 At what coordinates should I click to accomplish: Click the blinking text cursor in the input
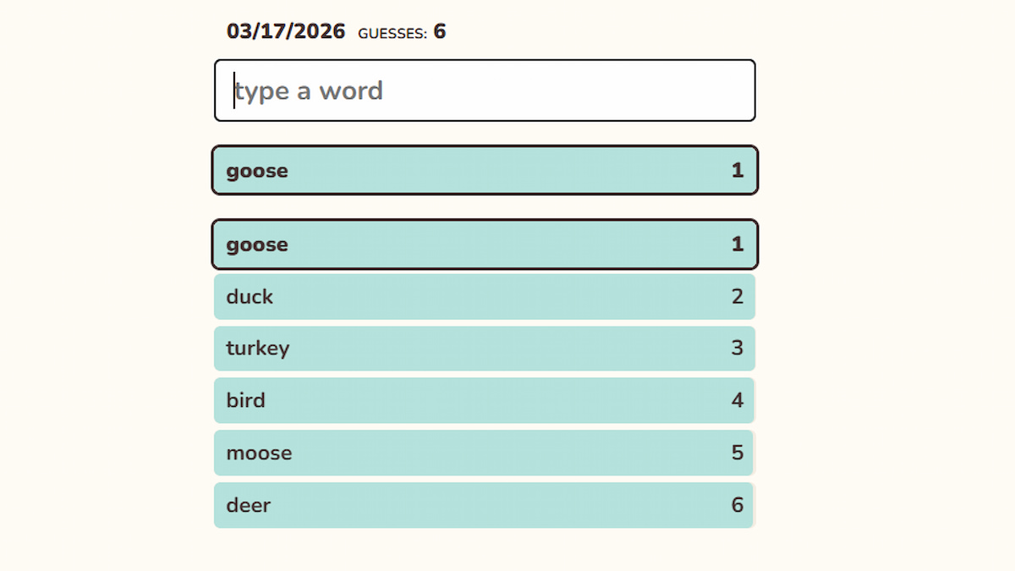(234, 91)
